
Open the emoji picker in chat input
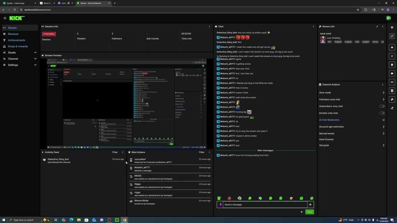(310, 204)
